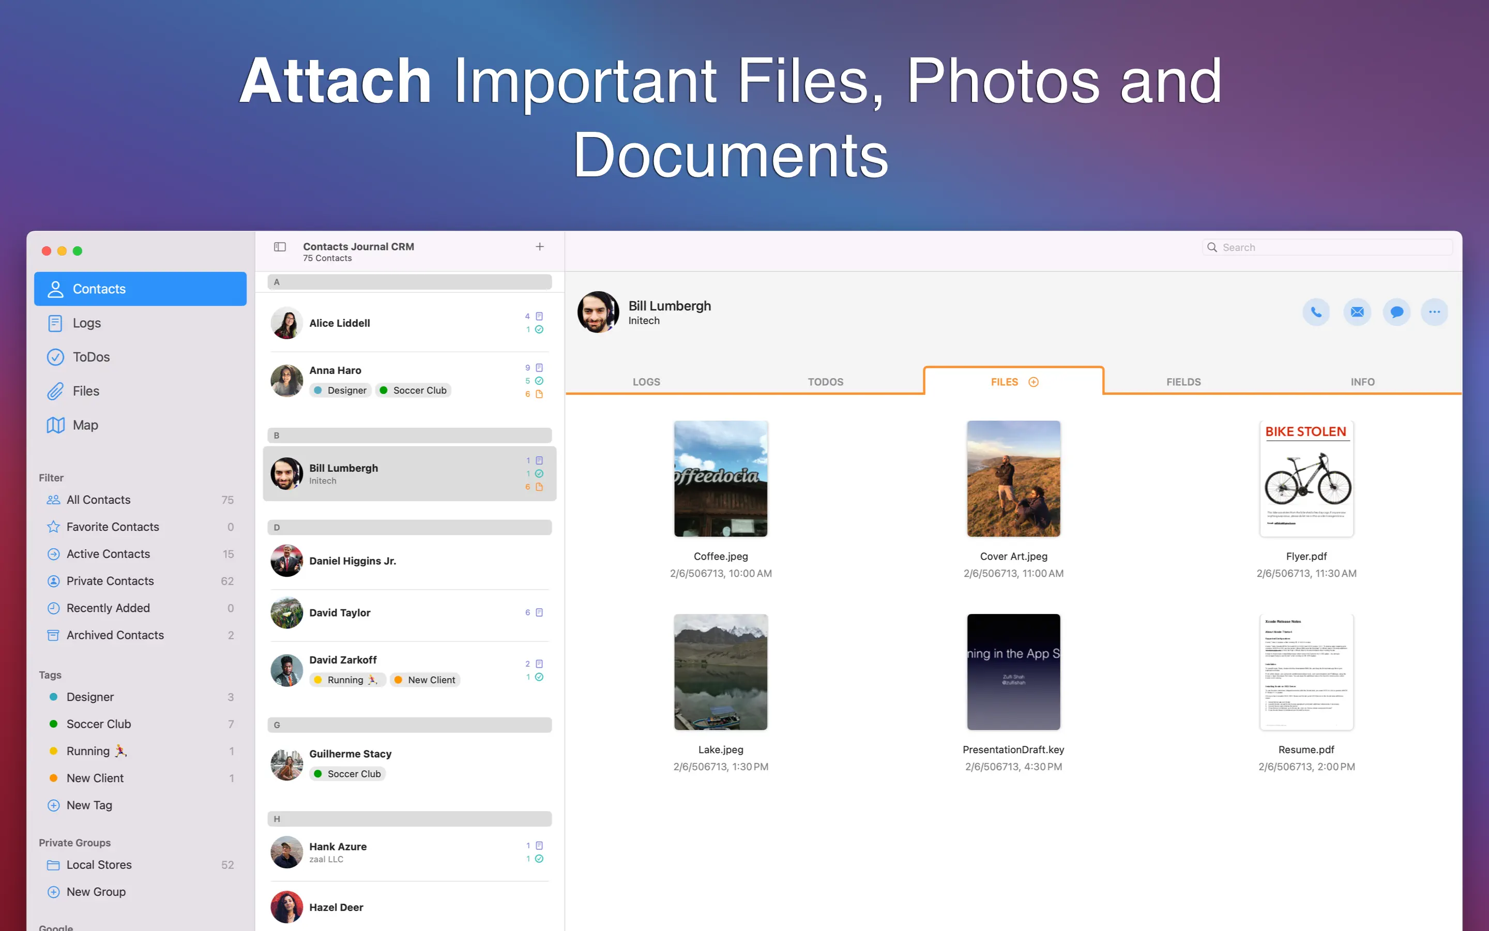Switch to the LOGS tab
This screenshot has width=1489, height=931.
coord(646,382)
